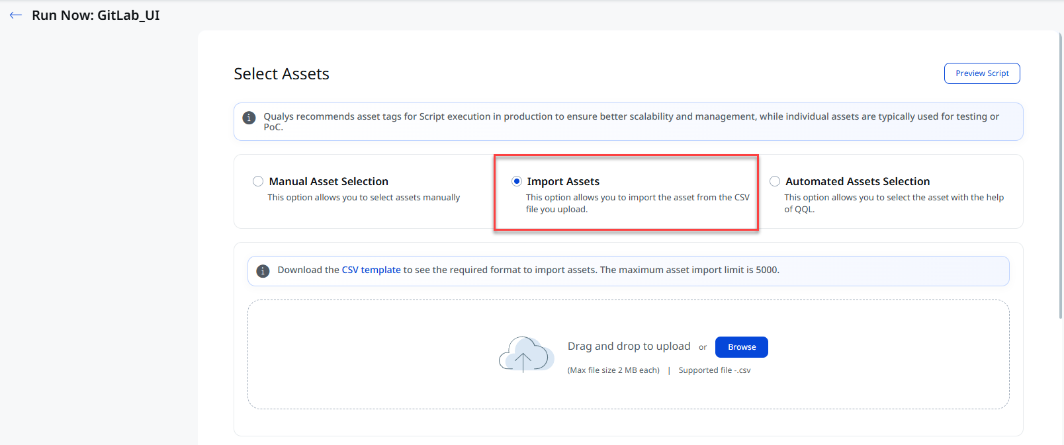Click the Select Assets heading
The image size is (1064, 445).
(281, 74)
